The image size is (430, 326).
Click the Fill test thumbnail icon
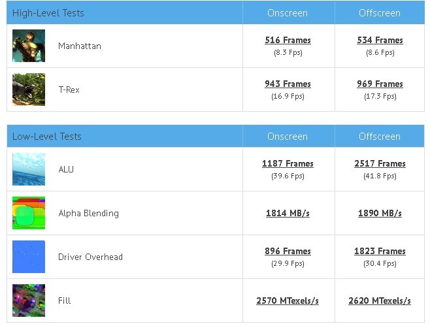pos(29,301)
